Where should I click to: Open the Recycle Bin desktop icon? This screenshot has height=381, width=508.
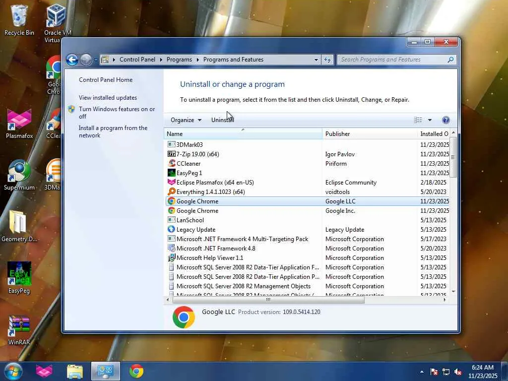19,20
